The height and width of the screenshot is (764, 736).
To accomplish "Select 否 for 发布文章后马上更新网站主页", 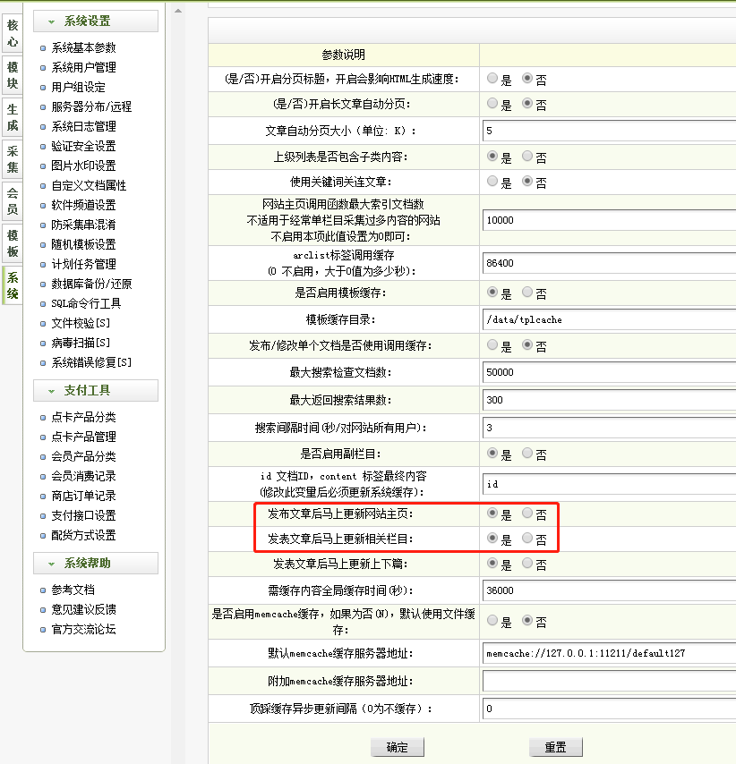I will point(527,513).
